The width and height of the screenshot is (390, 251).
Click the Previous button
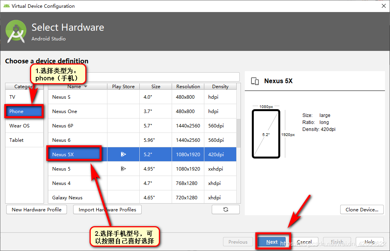coord(238,242)
